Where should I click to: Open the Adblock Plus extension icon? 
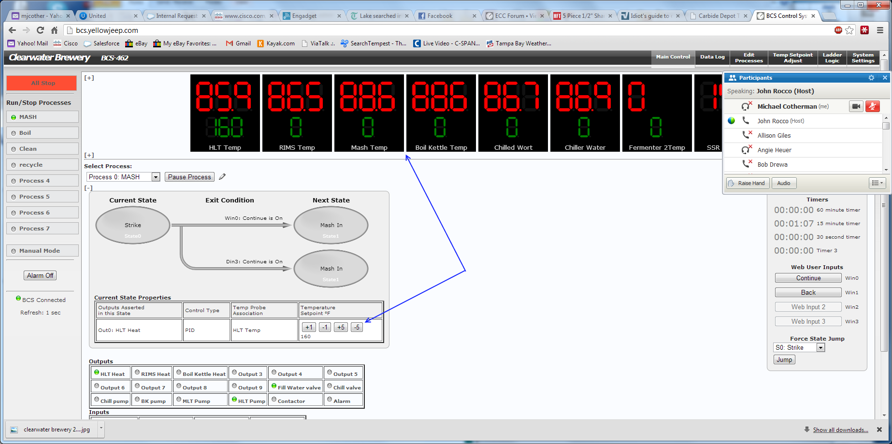838,30
